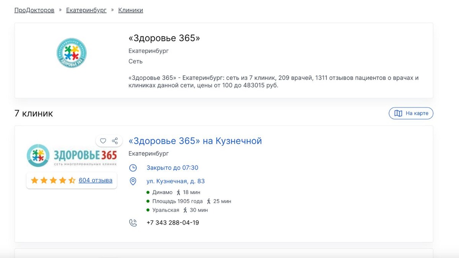Expand the Закрыто до 07:30 schedule
Image resolution: width=459 pixels, height=258 pixels.
172,168
